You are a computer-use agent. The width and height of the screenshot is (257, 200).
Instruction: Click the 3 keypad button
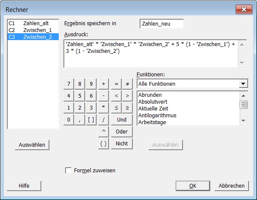(91, 108)
